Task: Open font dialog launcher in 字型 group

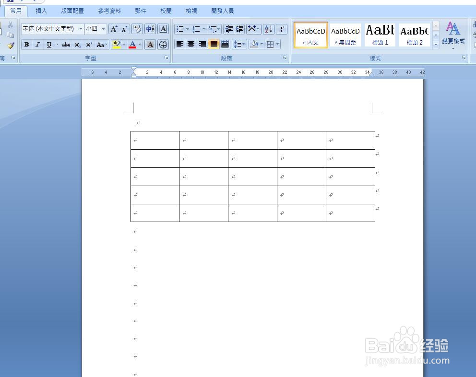Action: point(167,58)
